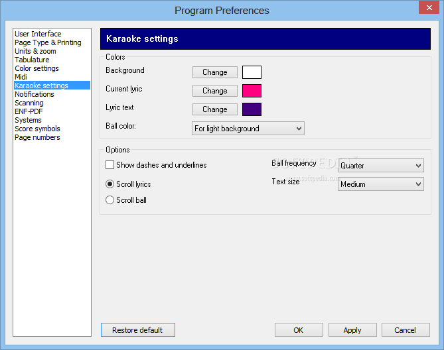The width and height of the screenshot is (444, 350).
Task: Click the pink Current lyric color swatch
Action: (252, 91)
